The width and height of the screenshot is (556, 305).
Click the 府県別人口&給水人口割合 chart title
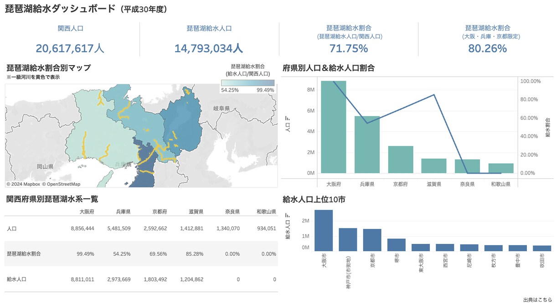(x=329, y=68)
